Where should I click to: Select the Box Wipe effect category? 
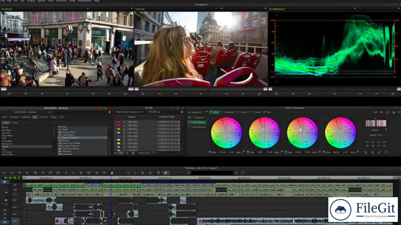coord(7,130)
